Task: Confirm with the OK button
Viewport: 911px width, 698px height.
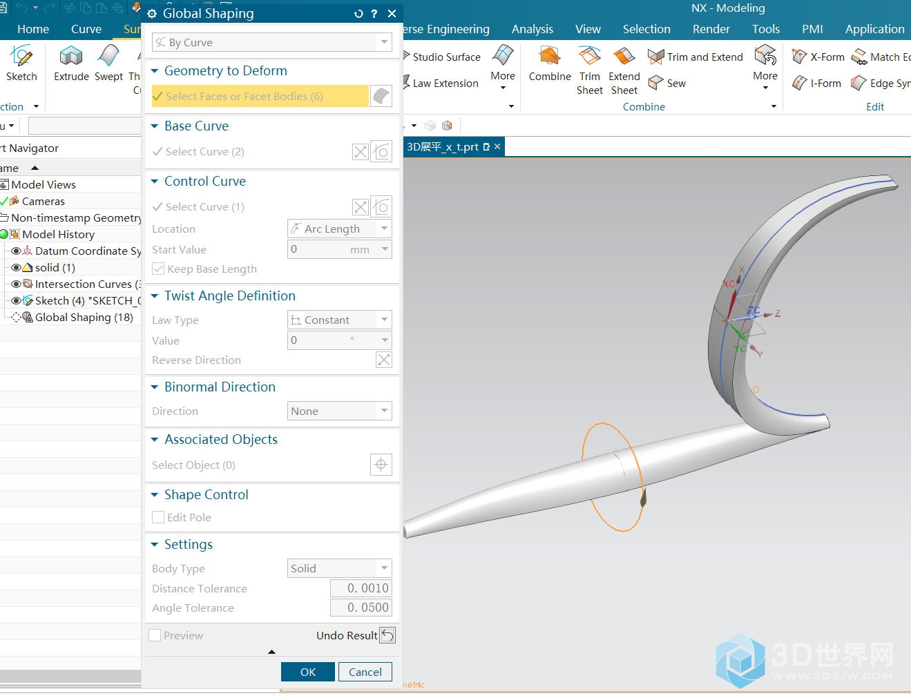Action: point(308,672)
